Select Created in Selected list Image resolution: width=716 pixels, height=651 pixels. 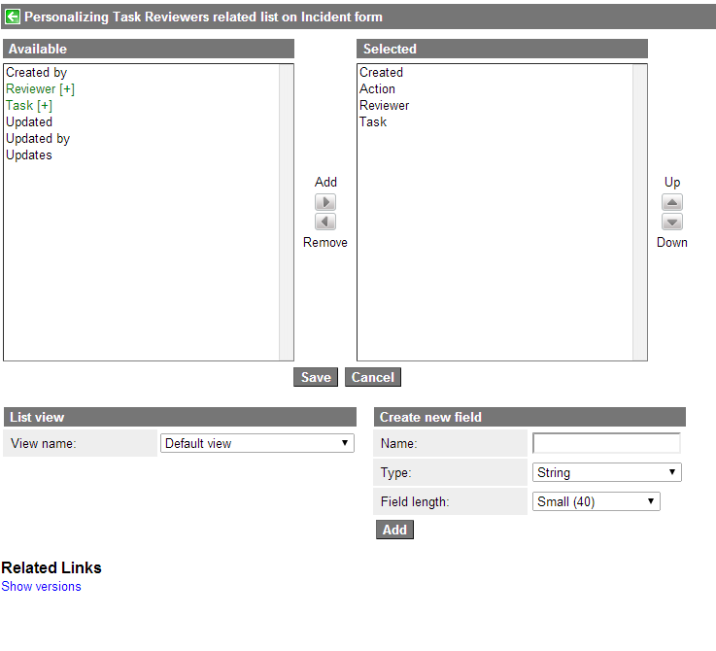tap(495, 72)
